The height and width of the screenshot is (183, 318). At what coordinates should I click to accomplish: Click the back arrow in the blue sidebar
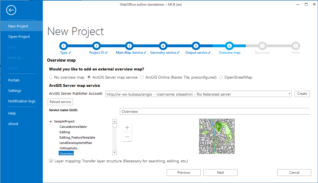point(11,10)
